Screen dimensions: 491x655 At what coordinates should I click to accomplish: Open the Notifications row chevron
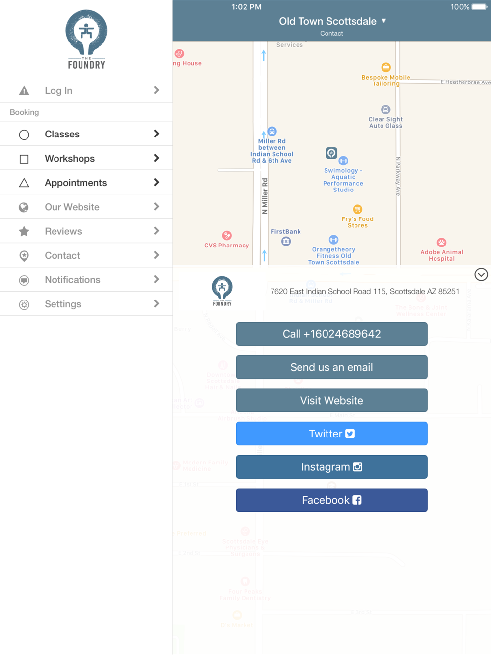(x=156, y=279)
